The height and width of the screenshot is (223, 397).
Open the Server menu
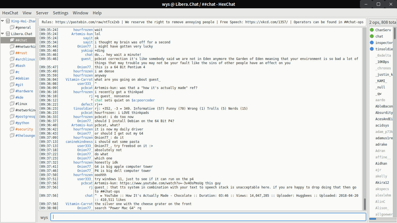pyautogui.click(x=42, y=13)
